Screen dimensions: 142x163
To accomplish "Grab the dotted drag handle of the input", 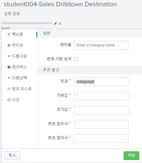I will [27, 23].
